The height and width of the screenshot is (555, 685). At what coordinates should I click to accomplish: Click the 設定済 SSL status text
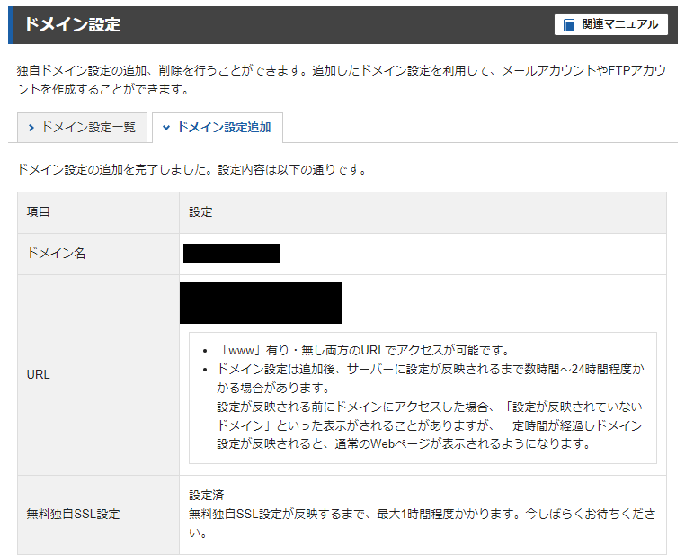pos(206,496)
